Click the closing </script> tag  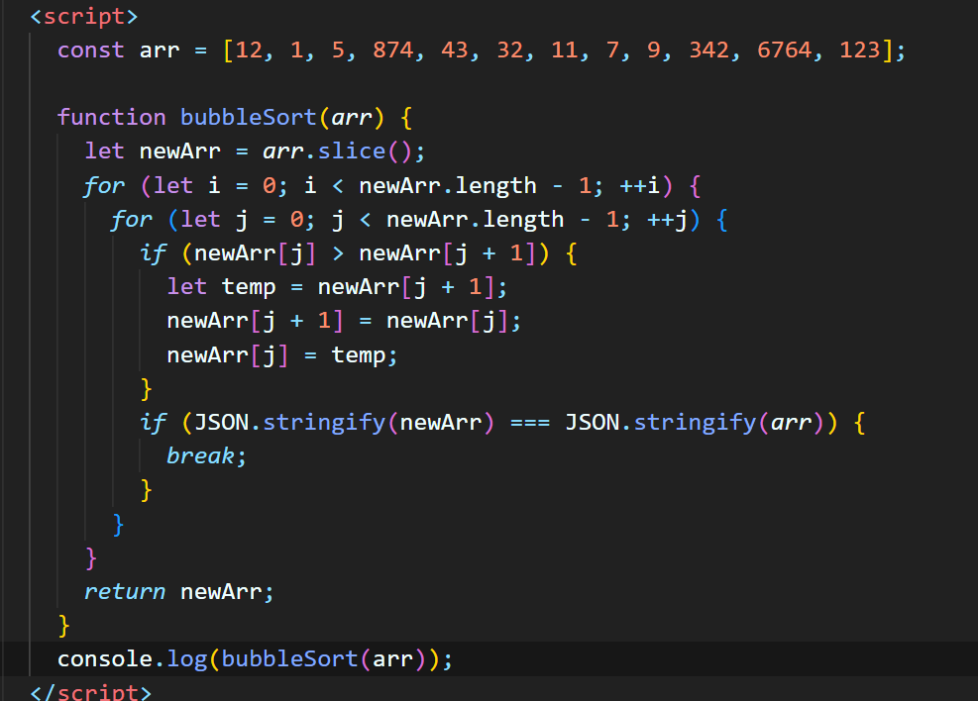click(x=91, y=692)
